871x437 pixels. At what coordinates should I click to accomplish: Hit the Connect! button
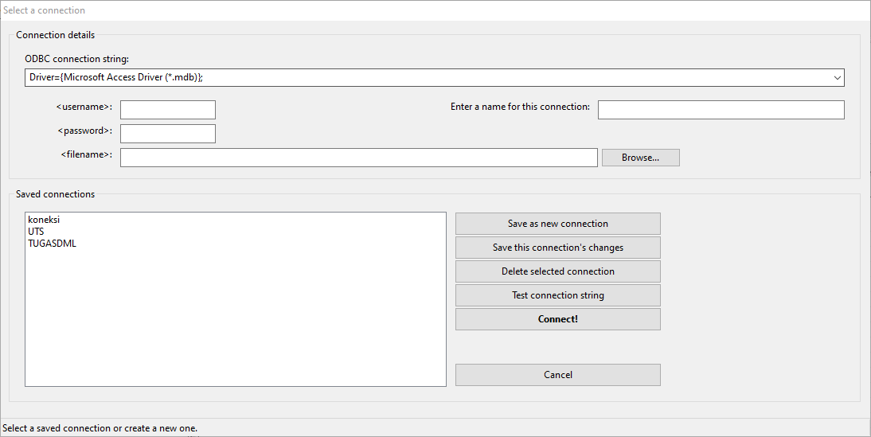click(x=557, y=319)
